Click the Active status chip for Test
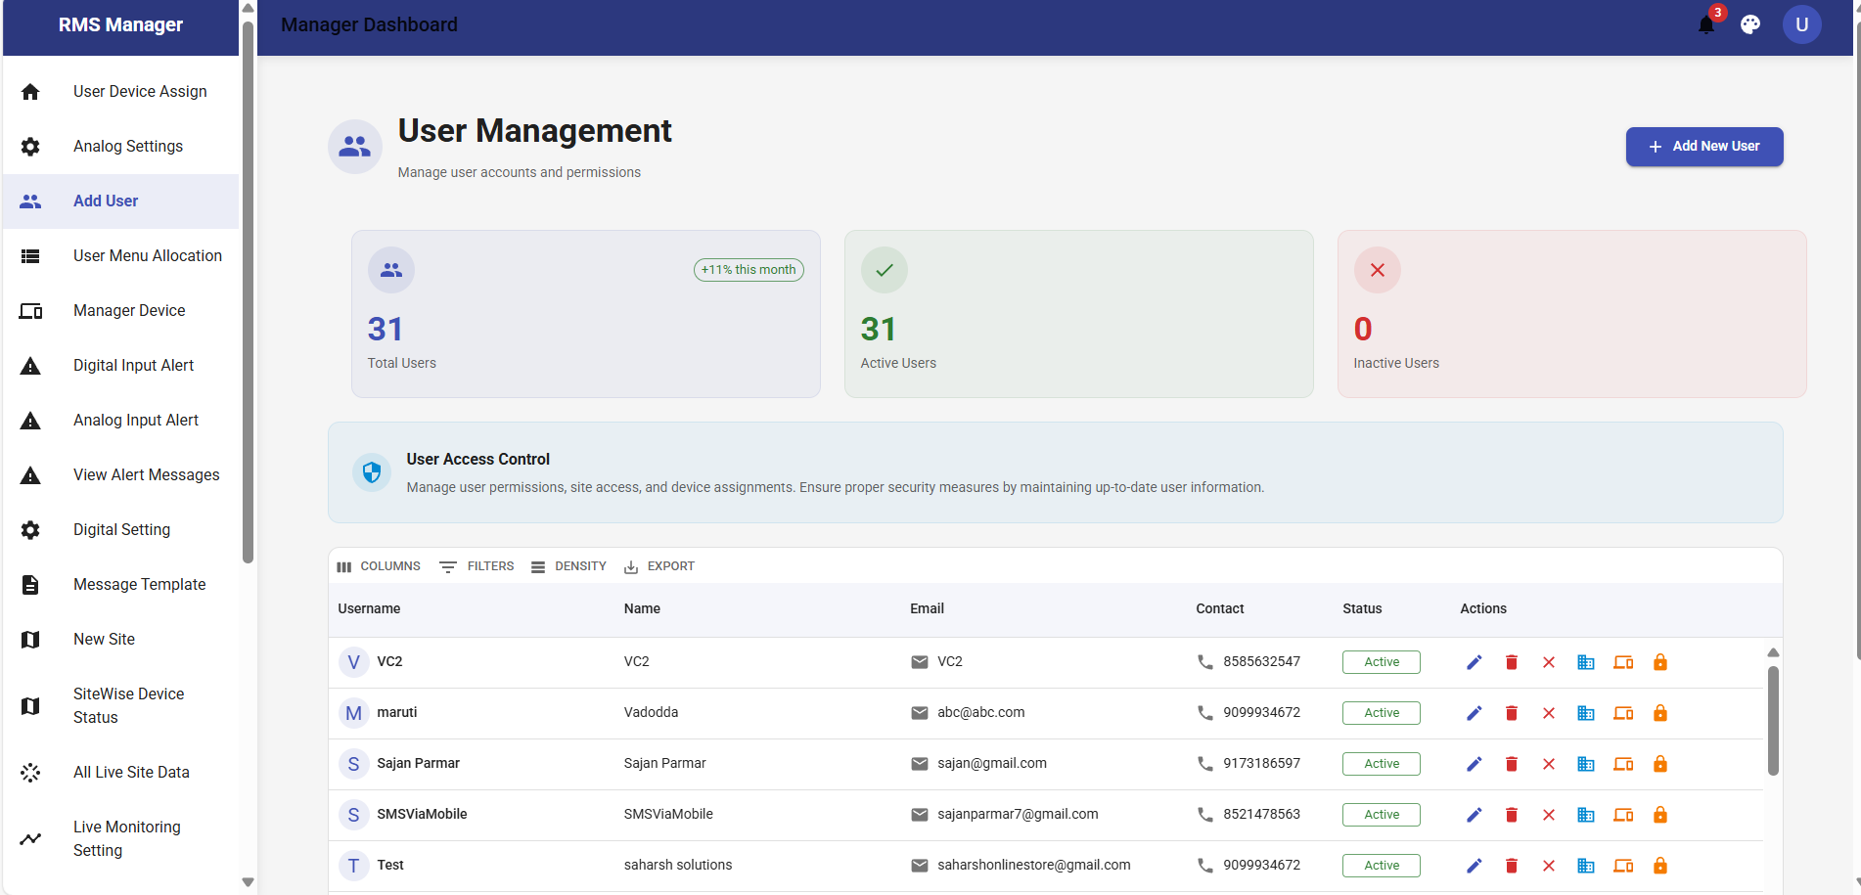This screenshot has height=895, width=1861. point(1381,866)
